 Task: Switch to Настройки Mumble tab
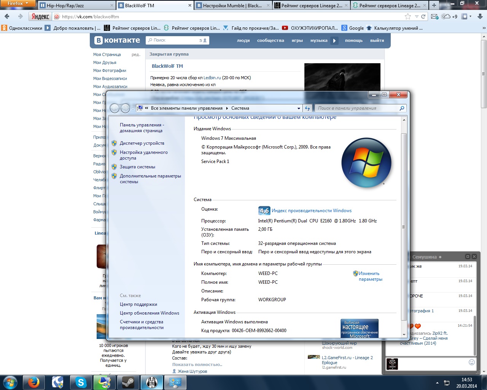click(x=233, y=5)
